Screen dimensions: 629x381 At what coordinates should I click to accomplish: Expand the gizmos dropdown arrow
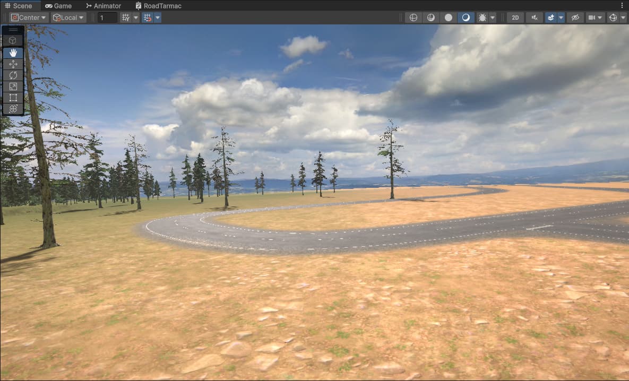(x=623, y=18)
